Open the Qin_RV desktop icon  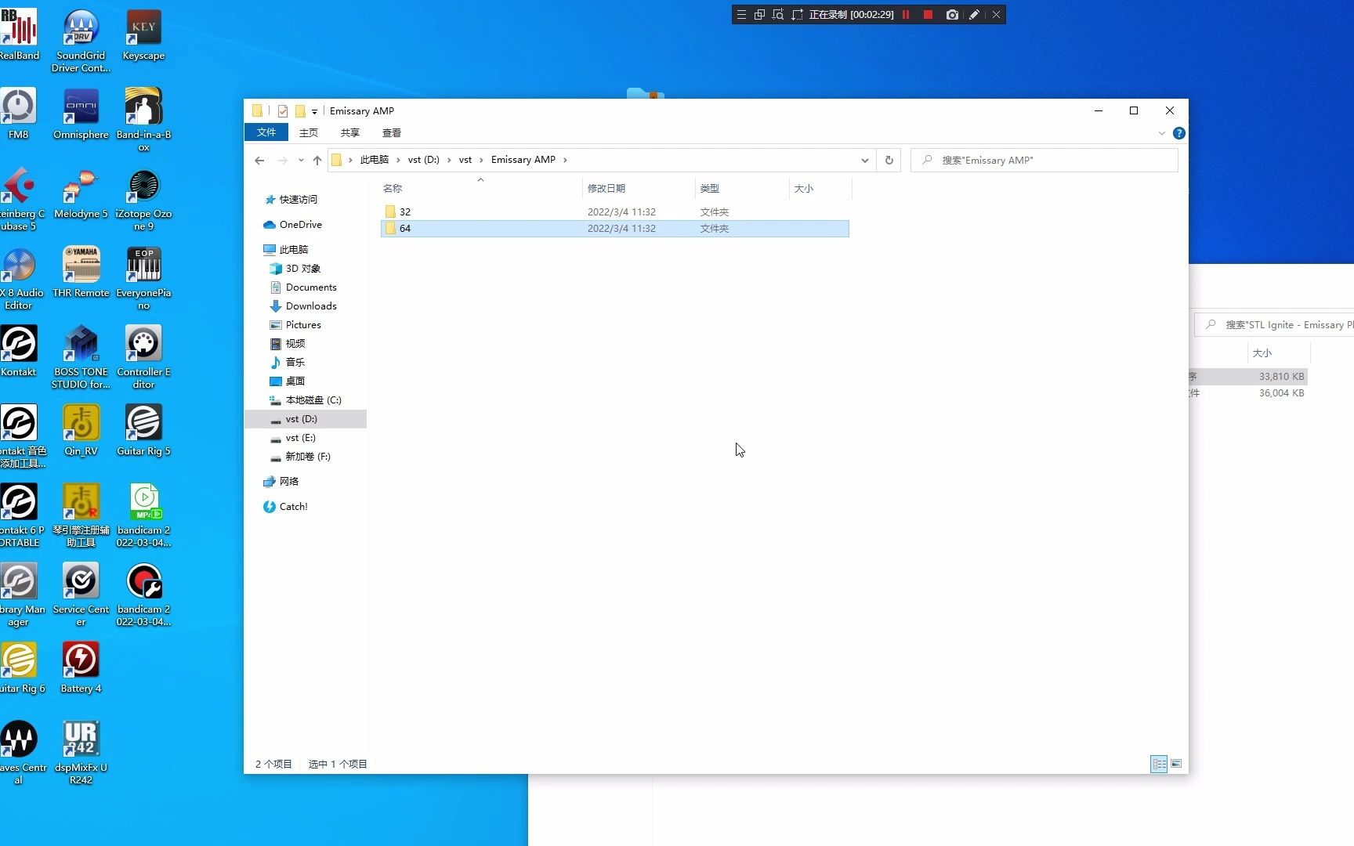click(x=81, y=430)
